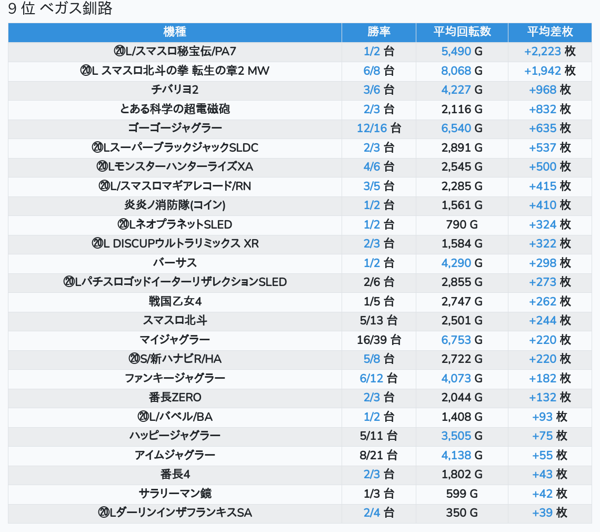Click the 8,068 G average spins value
Image resolution: width=600 pixels, height=532 pixels.
pyautogui.click(x=462, y=71)
